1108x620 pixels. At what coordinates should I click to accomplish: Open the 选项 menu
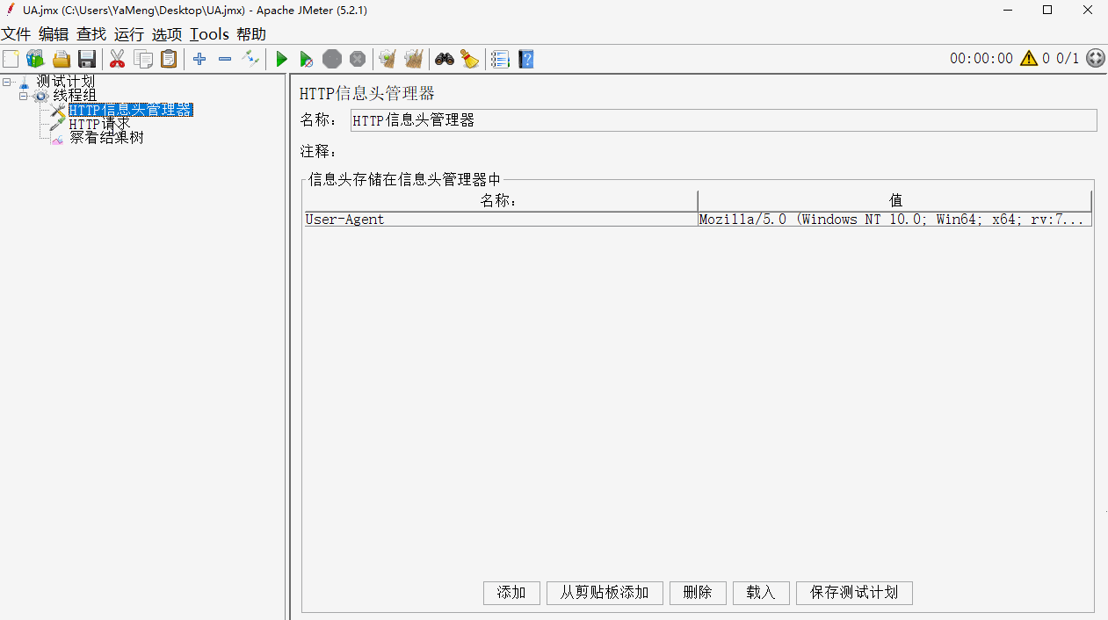tap(167, 34)
